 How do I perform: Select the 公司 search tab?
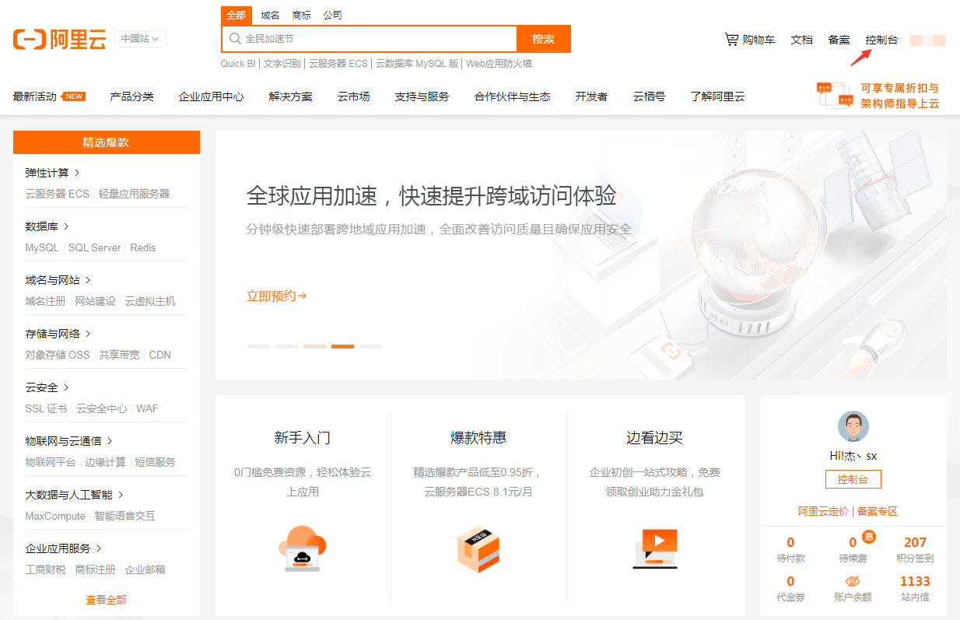point(332,16)
